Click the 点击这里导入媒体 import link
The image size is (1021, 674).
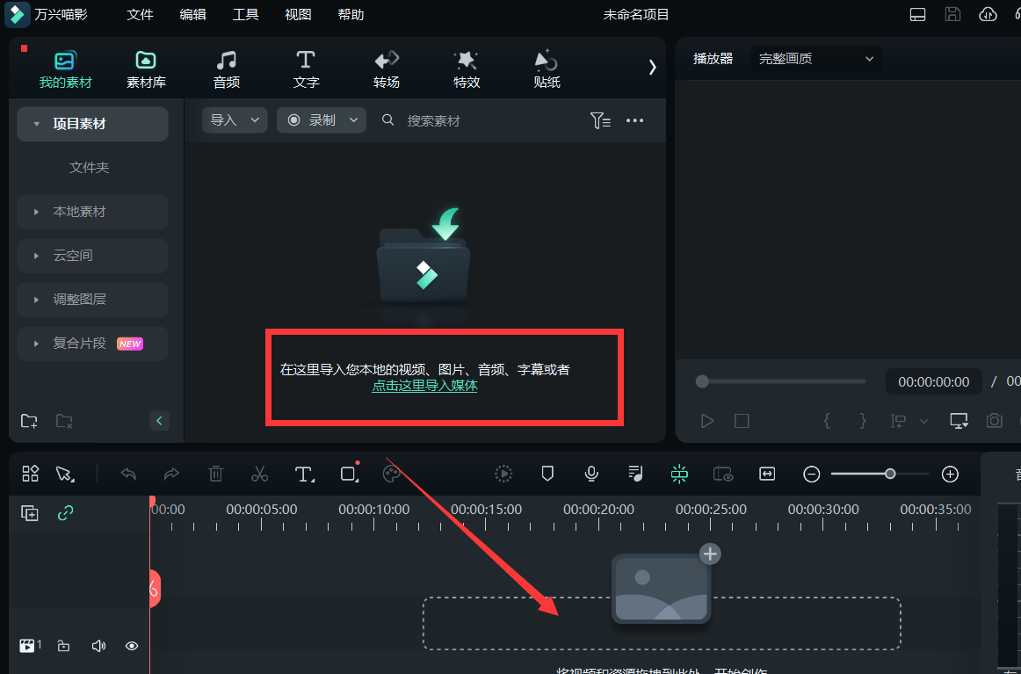coord(424,385)
